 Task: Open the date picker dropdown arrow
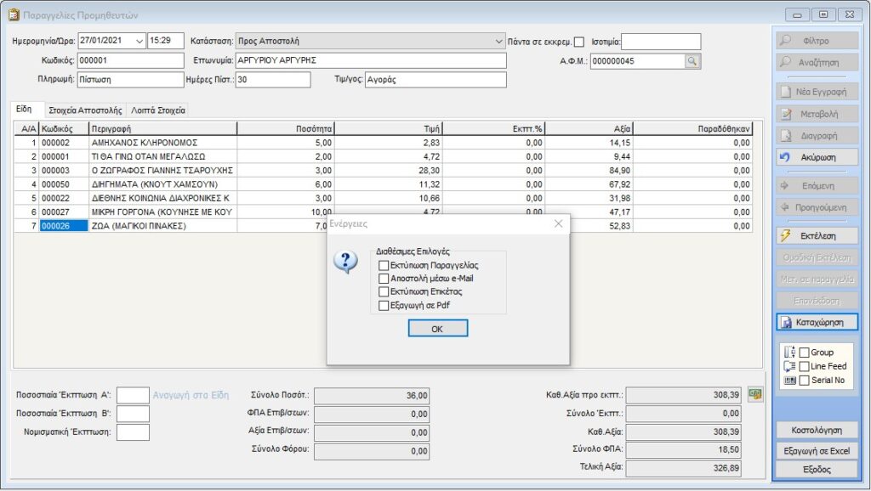point(139,41)
